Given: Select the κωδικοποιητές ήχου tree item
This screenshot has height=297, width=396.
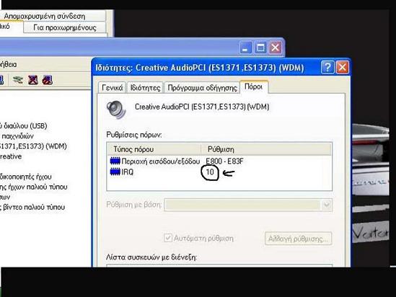Looking at the screenshot, I should [25, 177].
